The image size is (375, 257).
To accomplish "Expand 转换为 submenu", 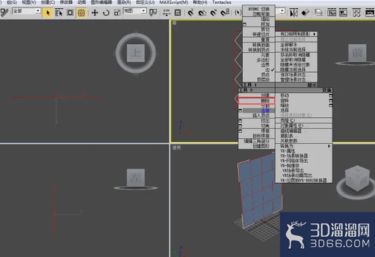I will click(x=303, y=146).
